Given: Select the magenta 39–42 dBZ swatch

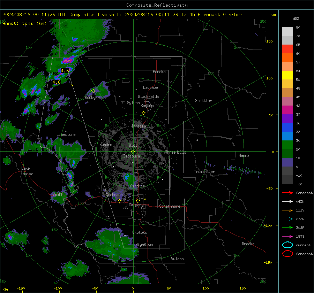Looking at the screenshot, I should 287,110.
